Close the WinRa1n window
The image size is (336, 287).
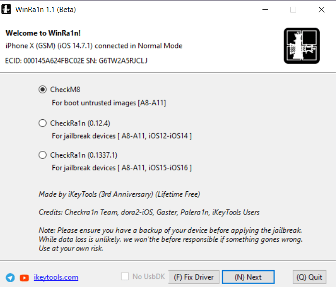[321, 10]
